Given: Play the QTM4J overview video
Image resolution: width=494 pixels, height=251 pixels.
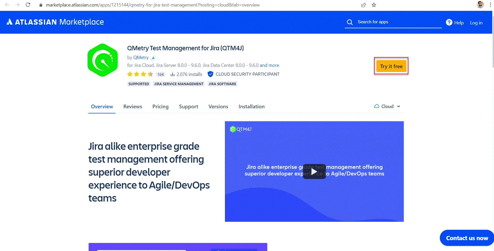Looking at the screenshot, I should point(314,171).
